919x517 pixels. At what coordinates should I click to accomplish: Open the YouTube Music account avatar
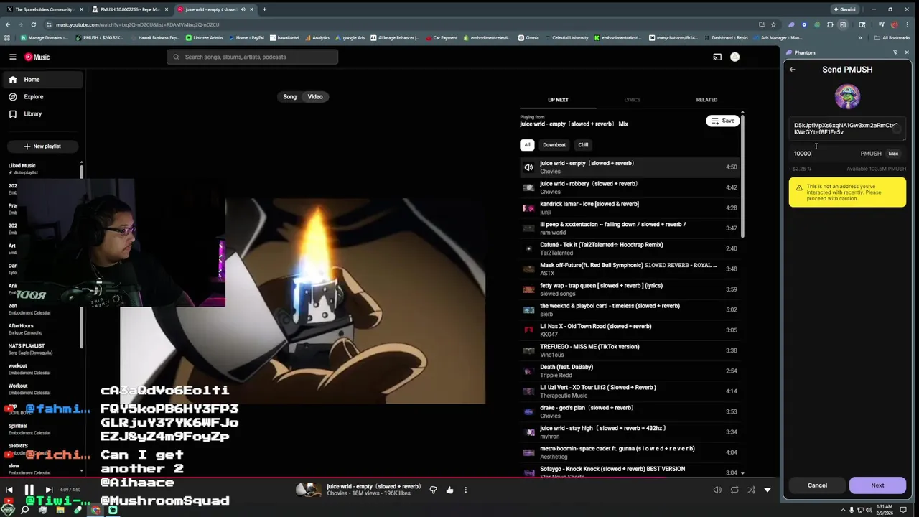coord(734,57)
